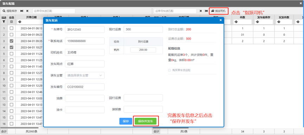Click the 油卡 input field
Image resolution: width=304 pixels, height=135 pixels.
(85, 110)
